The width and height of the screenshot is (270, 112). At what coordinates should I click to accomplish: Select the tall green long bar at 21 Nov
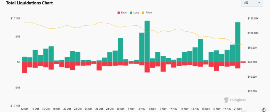pyautogui.click(x=238, y=42)
